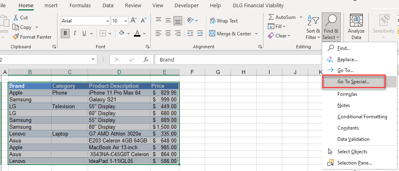Image resolution: width=399 pixels, height=171 pixels.
Task: Choose Go To Special from menu
Action: [354, 82]
